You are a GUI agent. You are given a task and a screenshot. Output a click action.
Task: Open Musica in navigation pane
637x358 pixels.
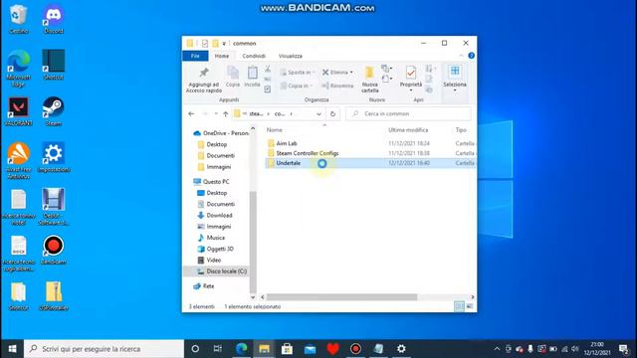coord(211,238)
